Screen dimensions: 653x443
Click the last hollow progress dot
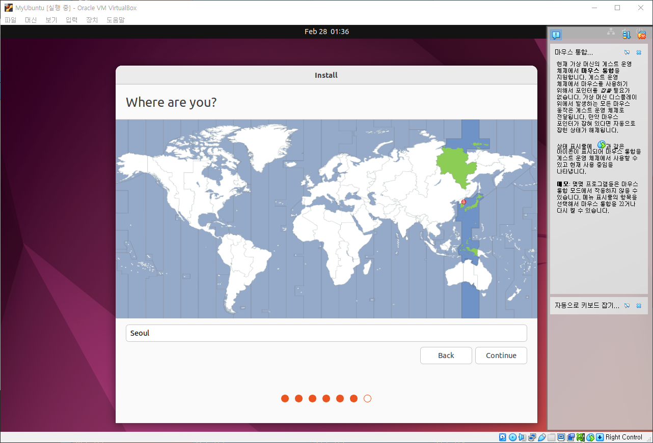[x=368, y=398]
